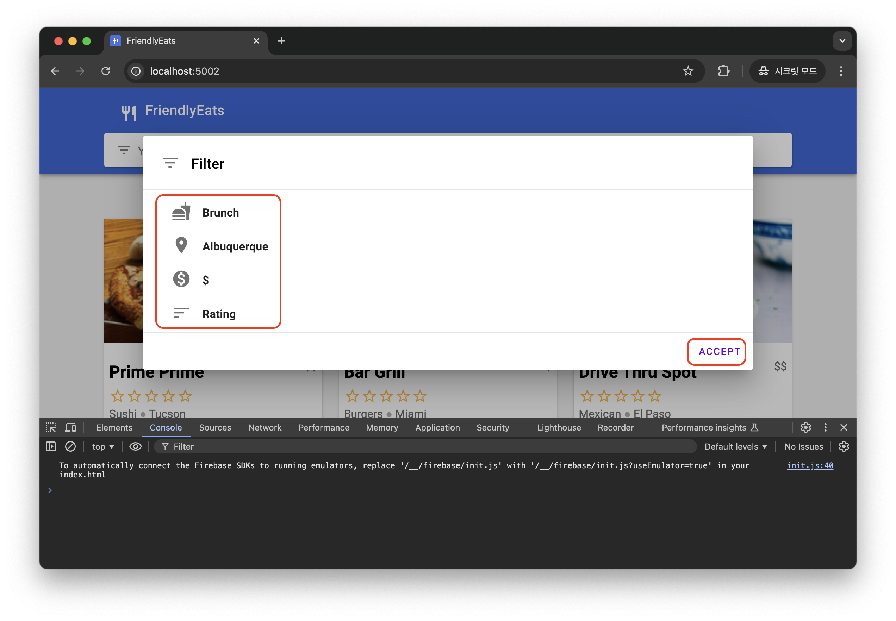Click the clear console icon
896x621 pixels.
pos(70,446)
